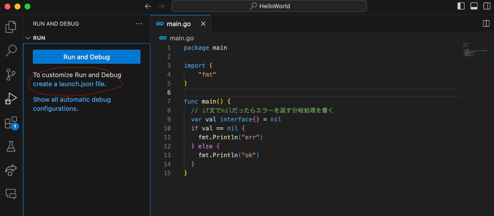Screen dimensions: 494x216
Task: Click the } else { line
Action: pos(205,146)
